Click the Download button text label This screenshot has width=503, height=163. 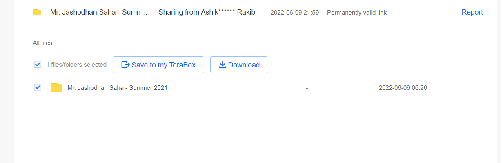(244, 65)
